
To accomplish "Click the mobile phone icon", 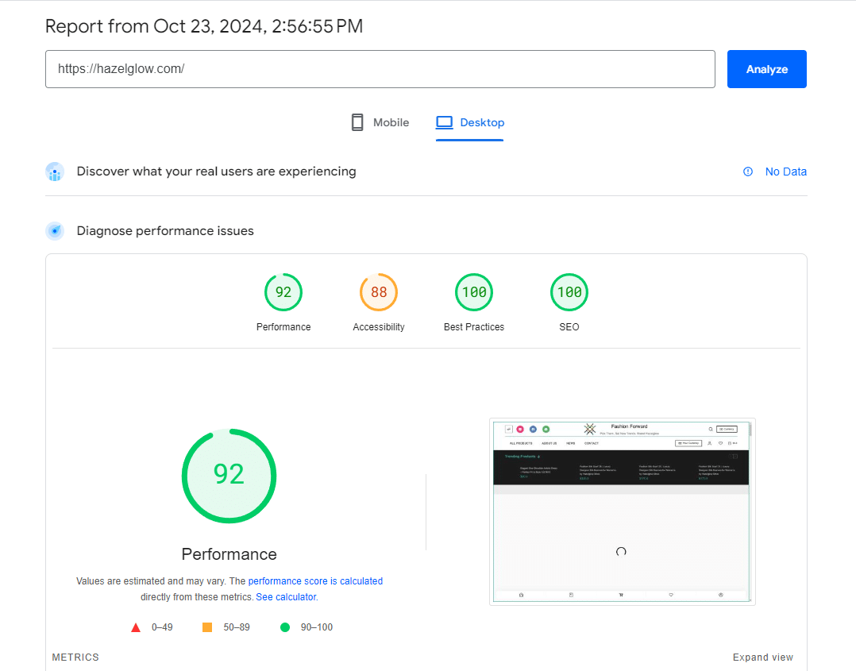I will click(x=357, y=122).
